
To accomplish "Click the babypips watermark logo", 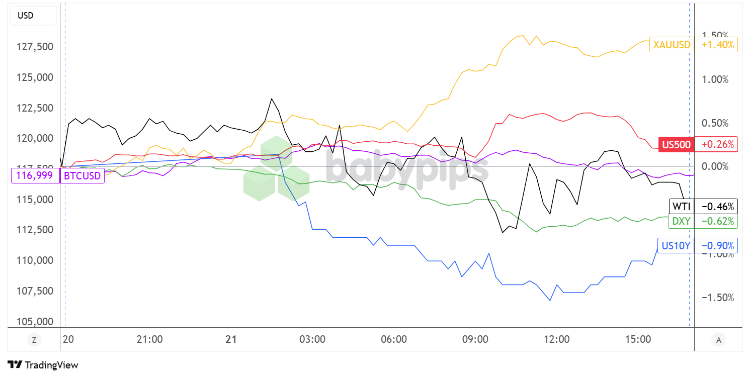I will 366,168.
